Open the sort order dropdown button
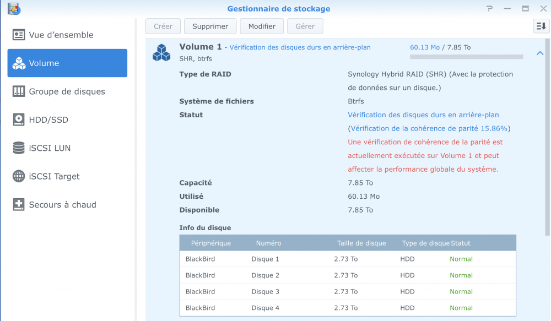The image size is (551, 321). point(541,26)
